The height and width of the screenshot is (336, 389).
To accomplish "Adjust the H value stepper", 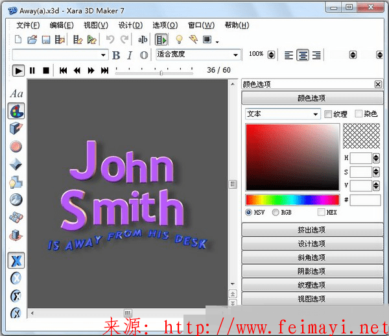I will tap(376, 158).
